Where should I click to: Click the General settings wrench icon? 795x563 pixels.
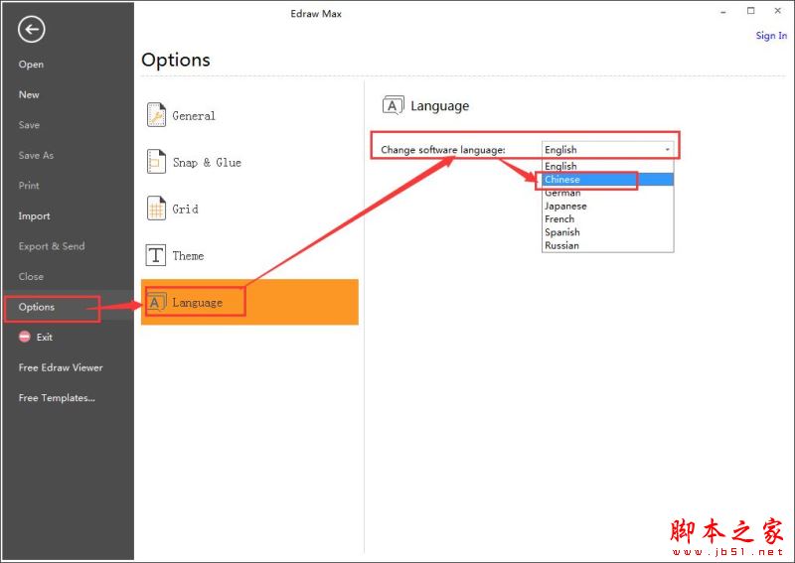click(x=156, y=114)
